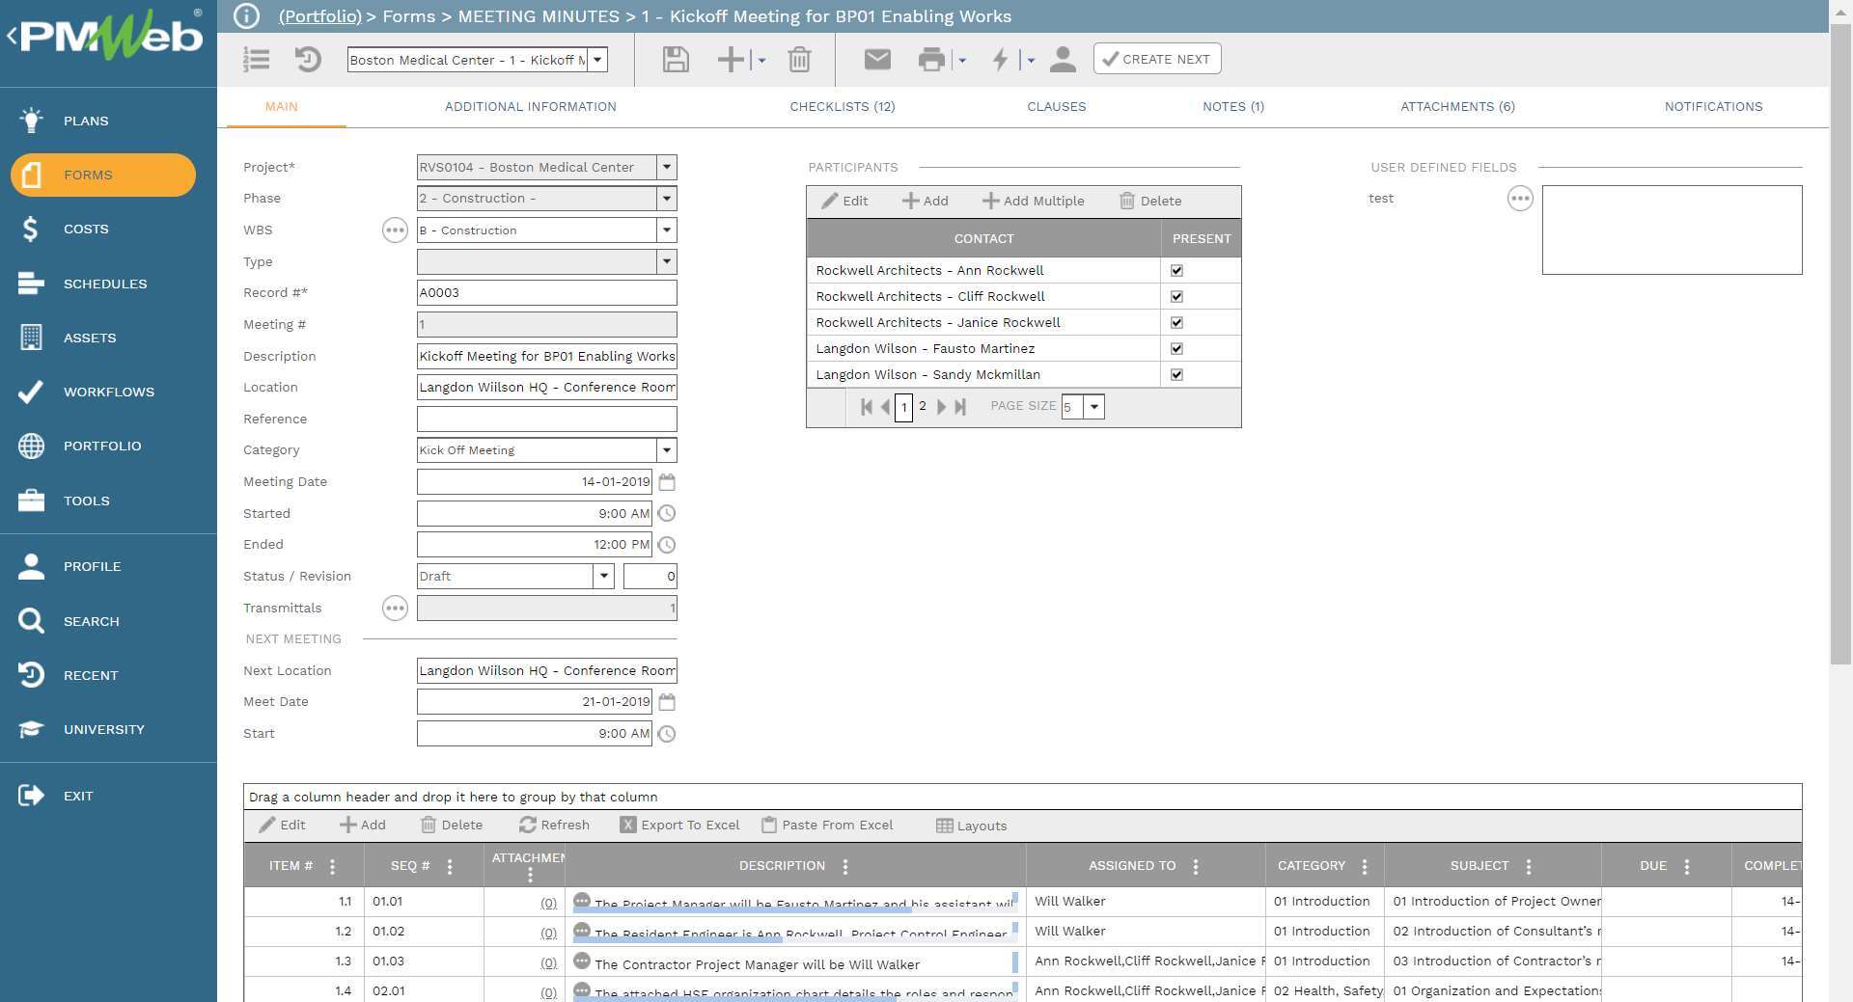This screenshot has height=1002, width=1853.
Task: Click the ellipsis button next to Transmittals
Action: tap(395, 609)
